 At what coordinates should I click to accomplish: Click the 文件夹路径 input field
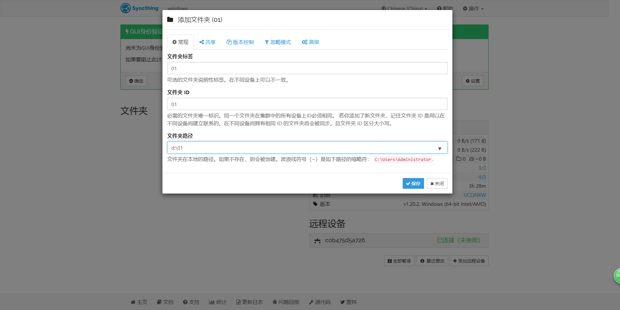307,147
